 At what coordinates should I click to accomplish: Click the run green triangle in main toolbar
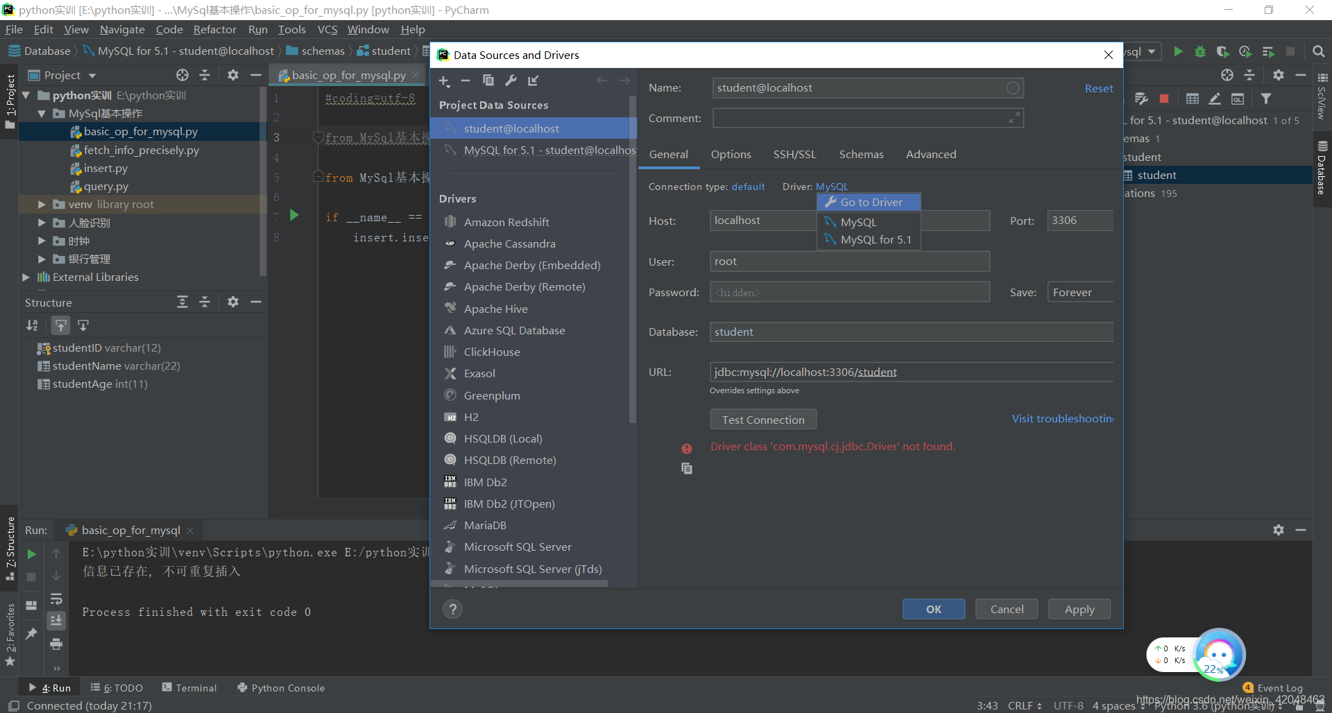(1178, 51)
